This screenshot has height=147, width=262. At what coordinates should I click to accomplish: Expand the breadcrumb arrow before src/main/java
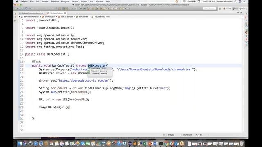click(x=41, y=17)
